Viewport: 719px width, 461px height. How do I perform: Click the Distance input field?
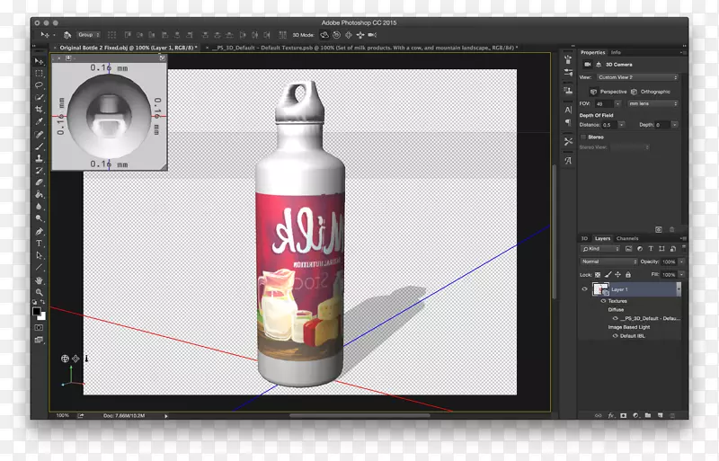(609, 125)
